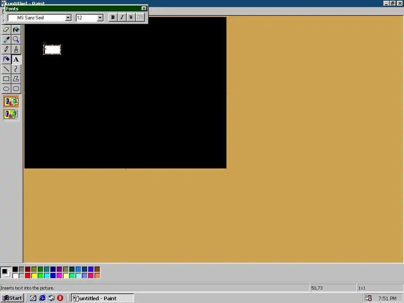Close the Fonts toolbar
The width and height of the screenshot is (404, 303).
(x=144, y=9)
